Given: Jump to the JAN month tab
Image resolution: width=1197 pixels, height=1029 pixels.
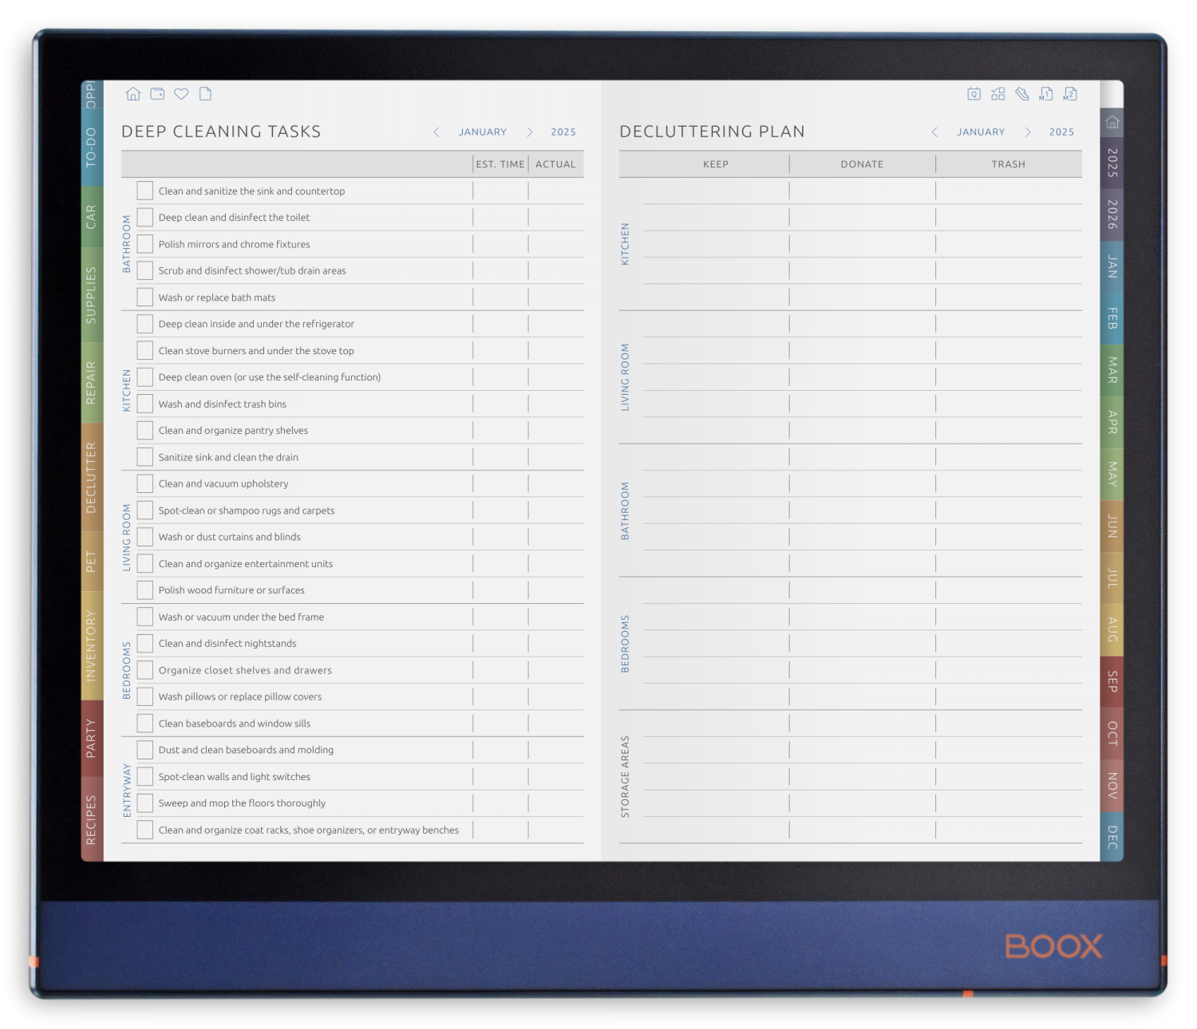Looking at the screenshot, I should 1112,266.
